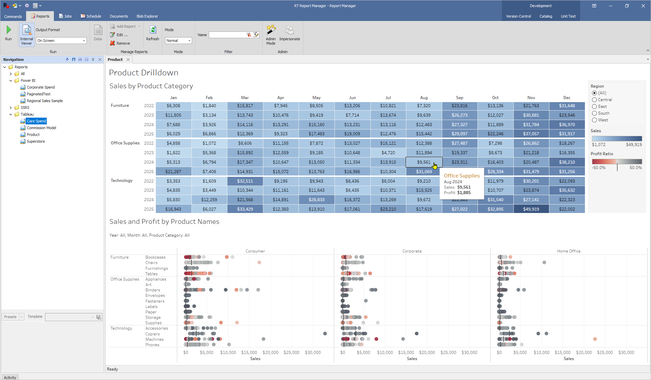Open the Superstore report in tree

(36, 141)
